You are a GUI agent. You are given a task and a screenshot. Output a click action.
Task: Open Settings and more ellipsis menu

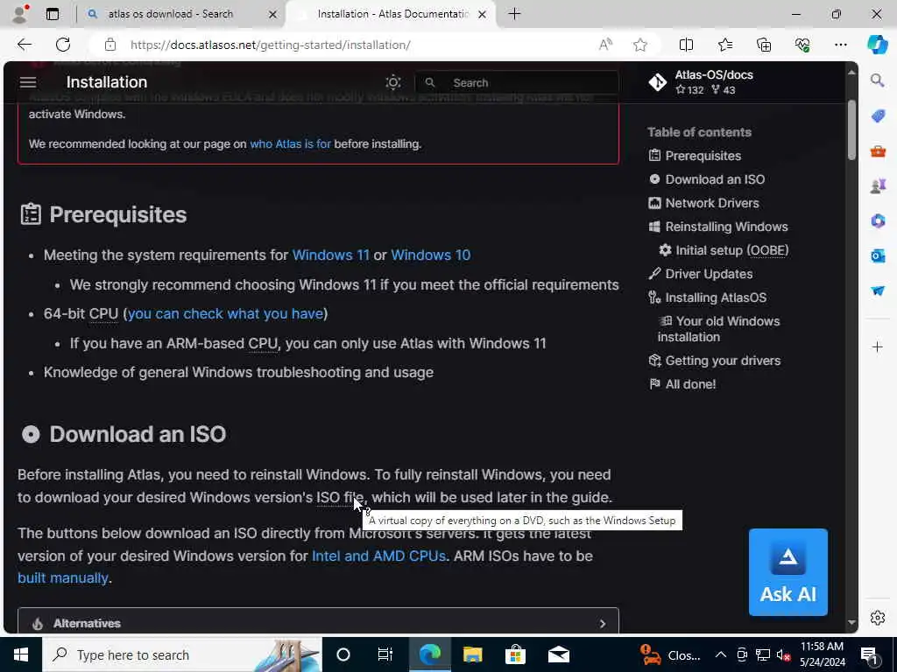point(840,45)
